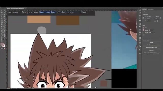
Task: Click the transform reference point icon
Action: (143, 18)
